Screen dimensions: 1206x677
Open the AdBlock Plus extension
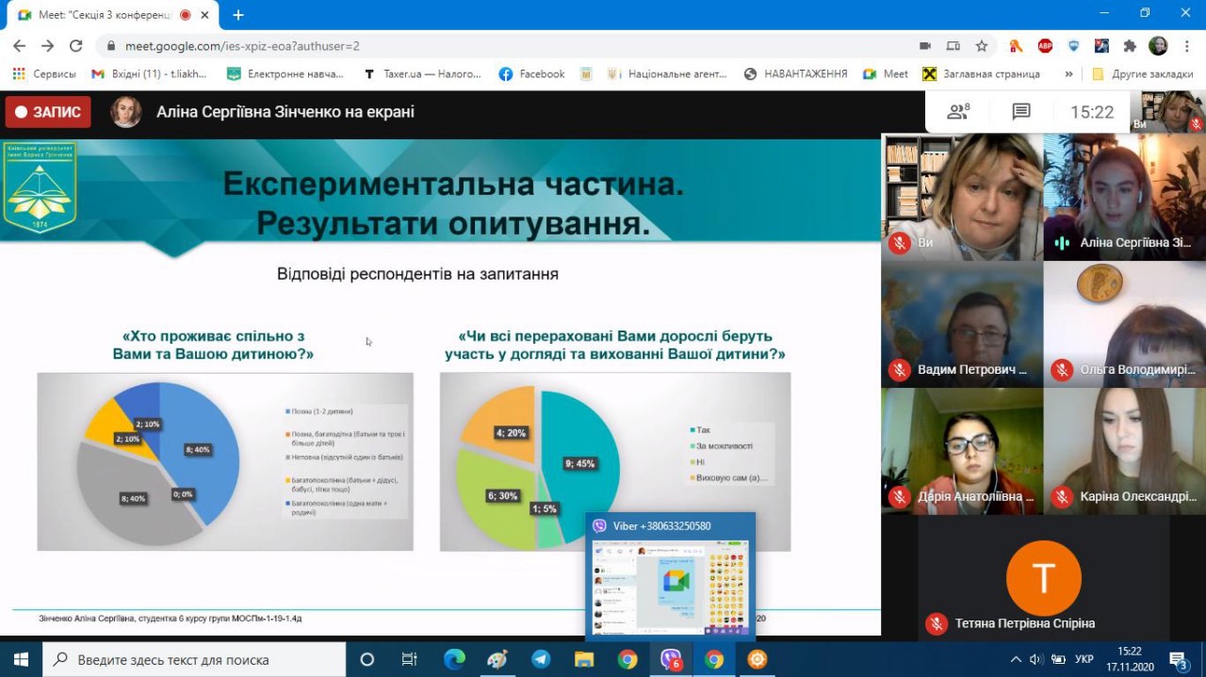coord(1045,46)
